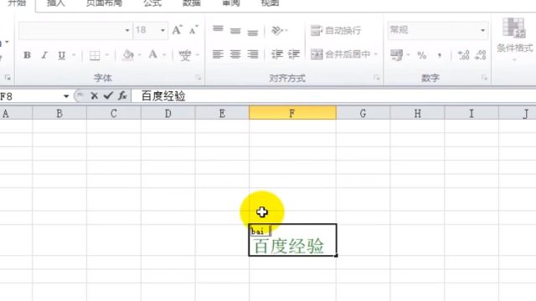This screenshot has width=536, height=301.
Task: Increase decimal places
Action: point(463,55)
